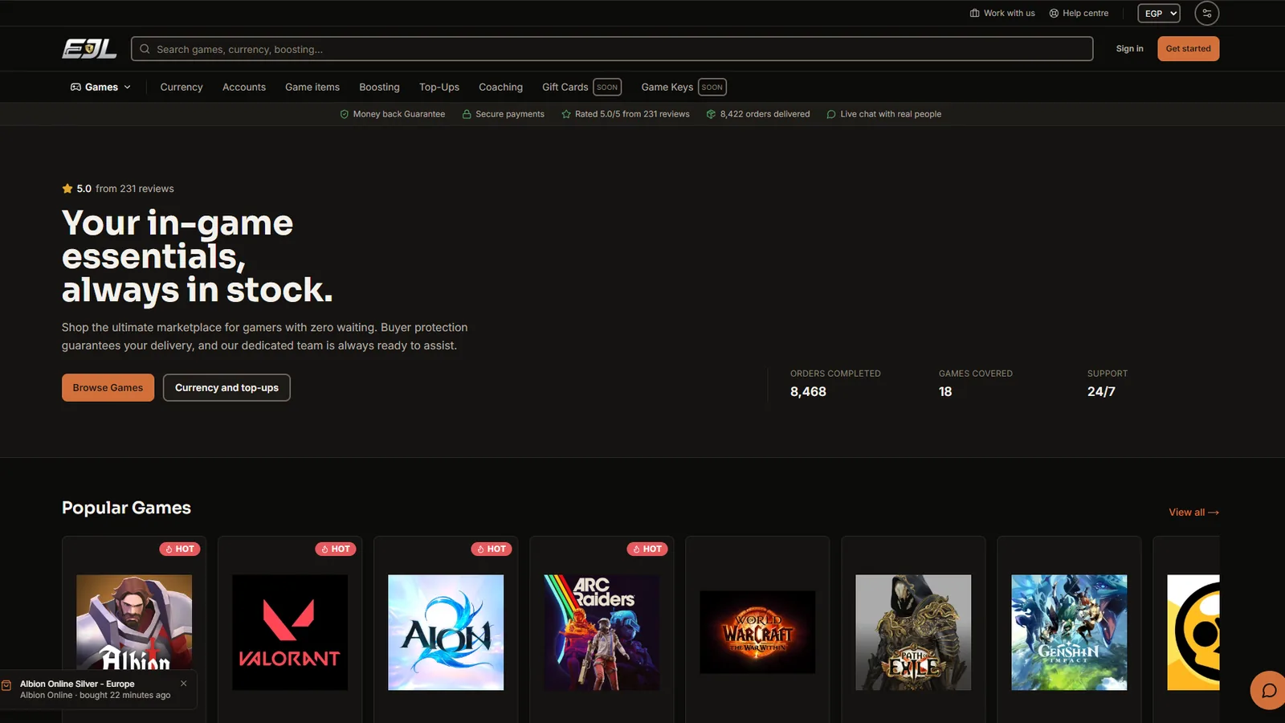The height and width of the screenshot is (723, 1285).
Task: Click the lock icon by Secure payments
Action: [467, 114]
